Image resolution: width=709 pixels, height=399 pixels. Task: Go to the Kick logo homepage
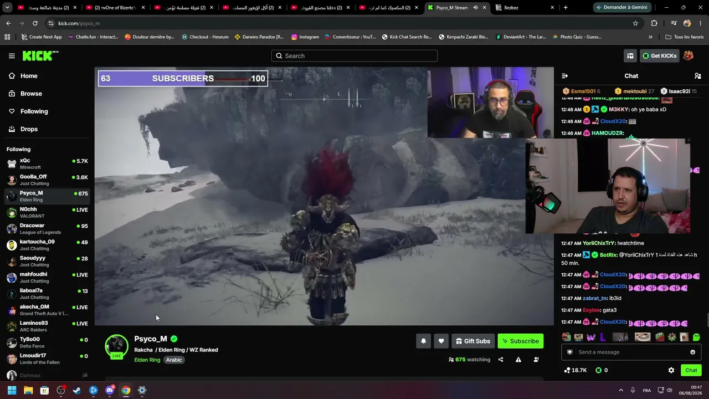click(40, 55)
